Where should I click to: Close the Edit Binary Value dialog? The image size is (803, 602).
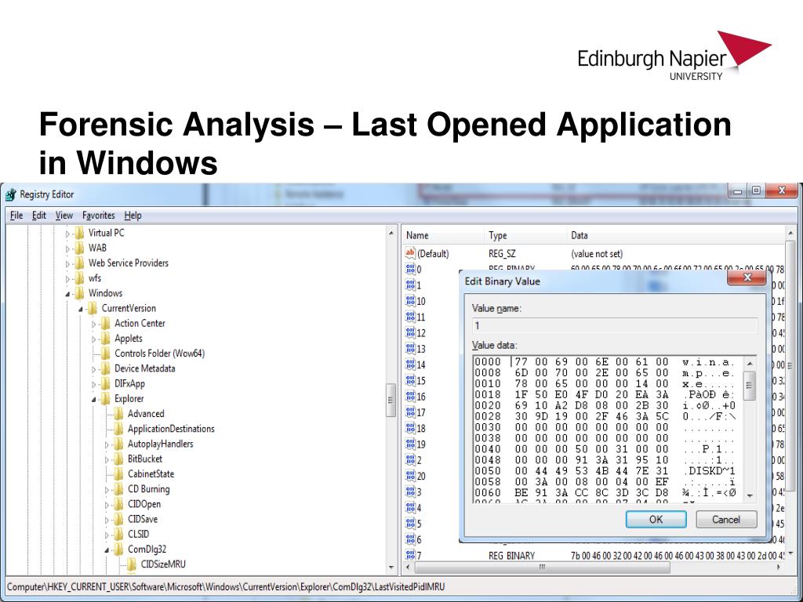pos(747,277)
